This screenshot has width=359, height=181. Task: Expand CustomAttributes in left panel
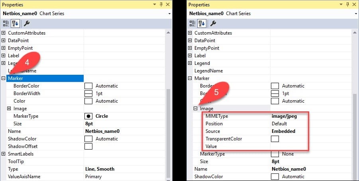pyautogui.click(x=4, y=33)
